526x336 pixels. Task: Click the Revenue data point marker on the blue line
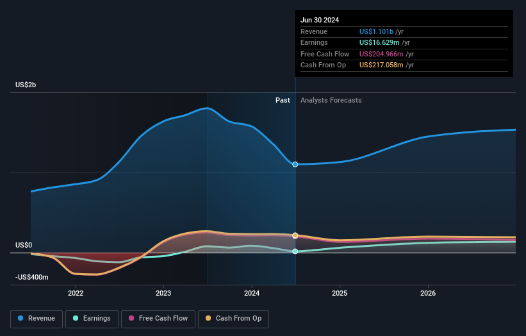pos(295,165)
